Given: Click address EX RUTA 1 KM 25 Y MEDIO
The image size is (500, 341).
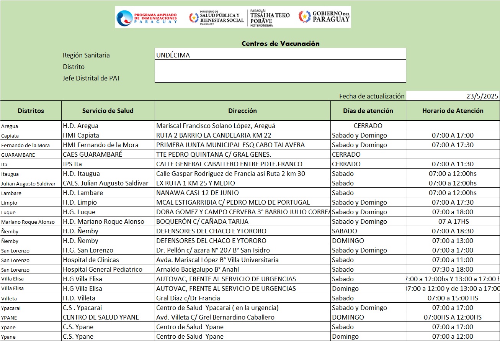Looking at the screenshot, I should click(196, 183).
